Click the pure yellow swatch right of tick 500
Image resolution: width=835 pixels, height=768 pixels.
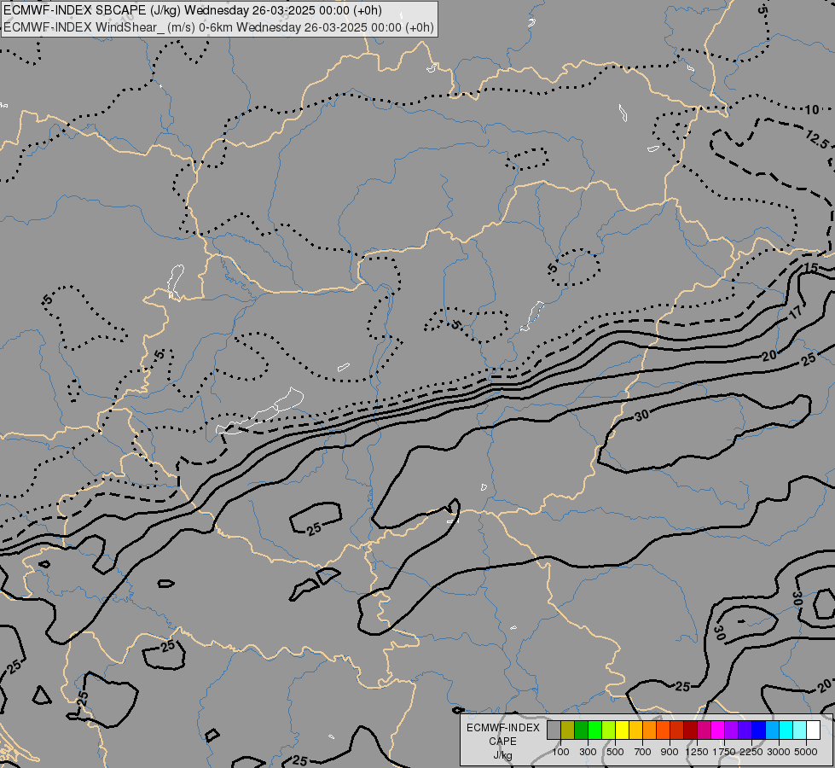point(622,730)
